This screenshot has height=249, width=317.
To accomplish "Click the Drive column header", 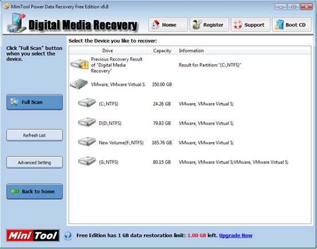I will [x=108, y=51].
